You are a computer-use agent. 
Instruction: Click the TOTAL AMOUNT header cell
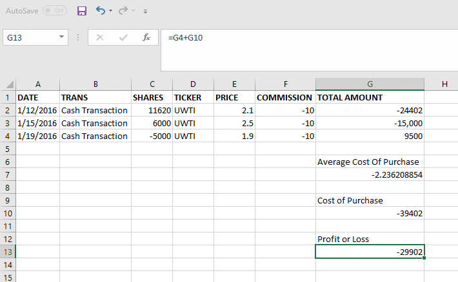(370, 97)
